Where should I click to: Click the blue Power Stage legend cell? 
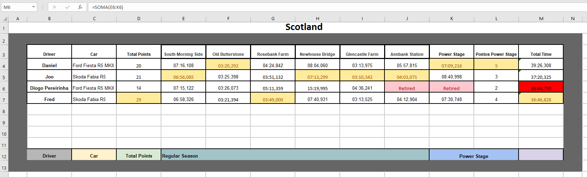[x=474, y=155]
